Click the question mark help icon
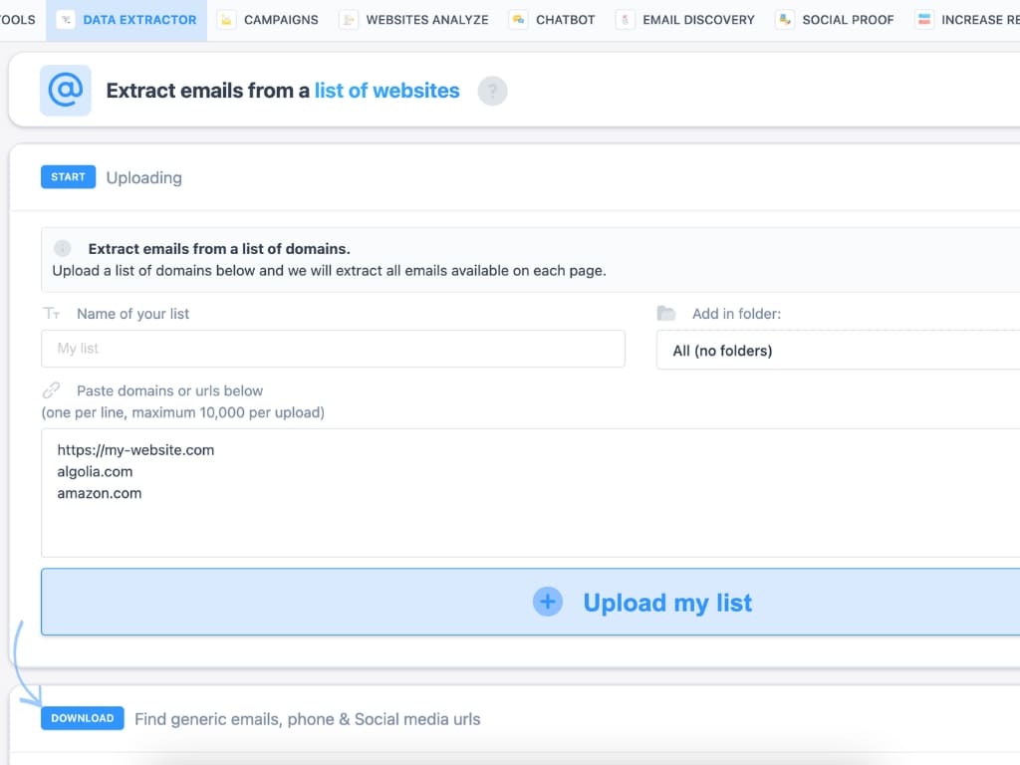This screenshot has height=765, width=1020. point(492,92)
